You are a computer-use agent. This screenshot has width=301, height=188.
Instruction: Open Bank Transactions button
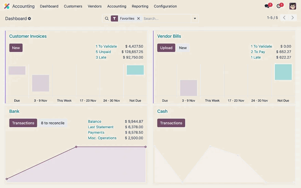click(23, 123)
